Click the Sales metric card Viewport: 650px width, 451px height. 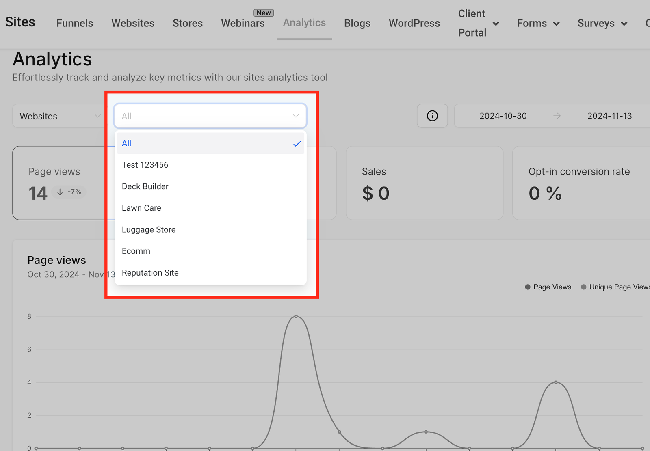click(424, 183)
